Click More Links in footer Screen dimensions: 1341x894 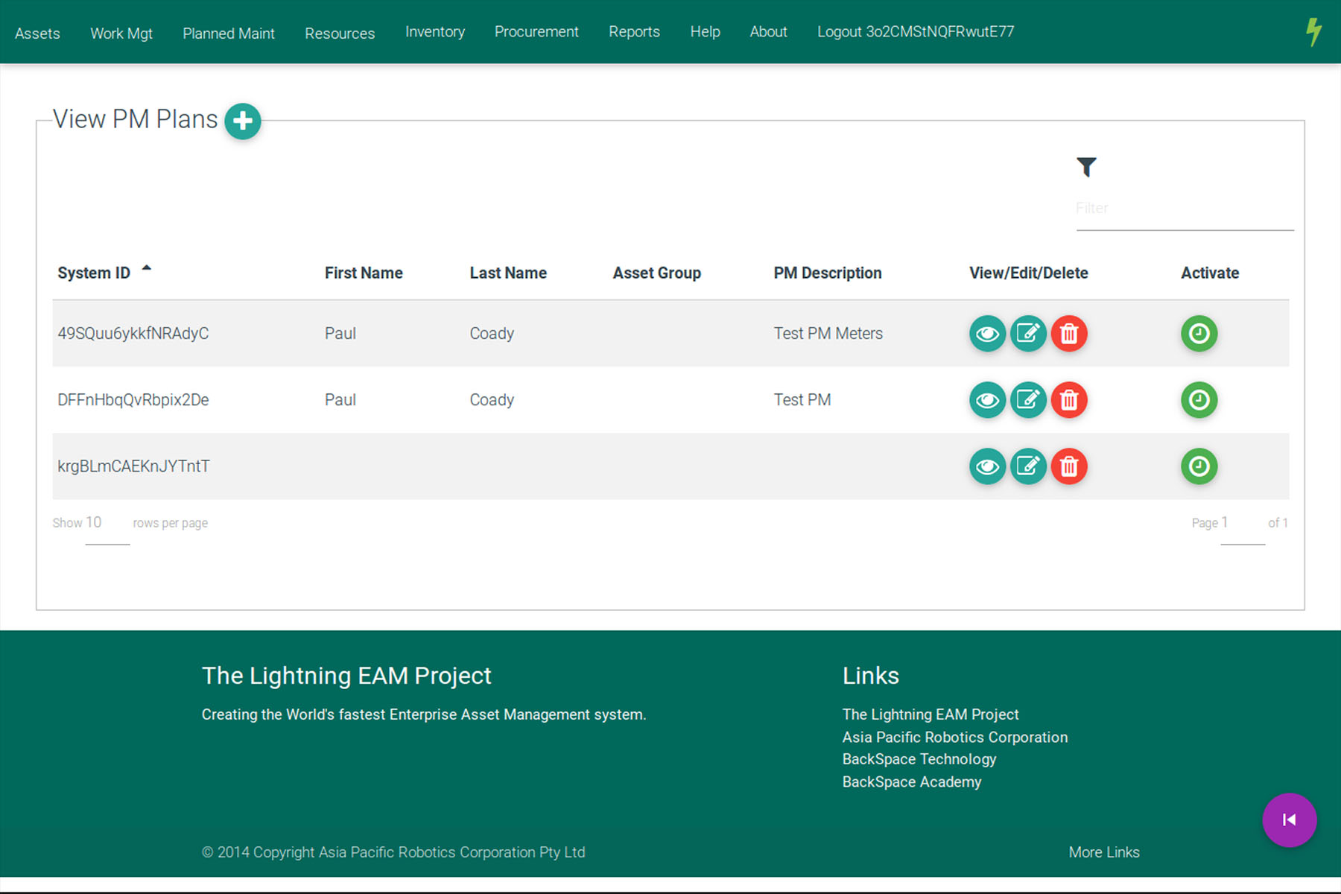point(1104,852)
